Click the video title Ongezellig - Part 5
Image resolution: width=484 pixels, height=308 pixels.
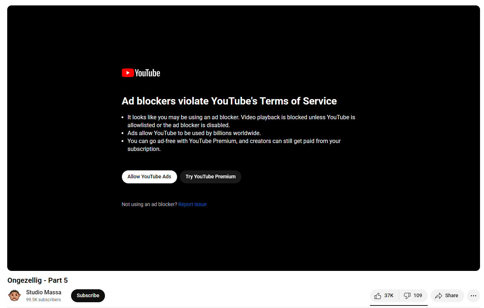point(38,280)
